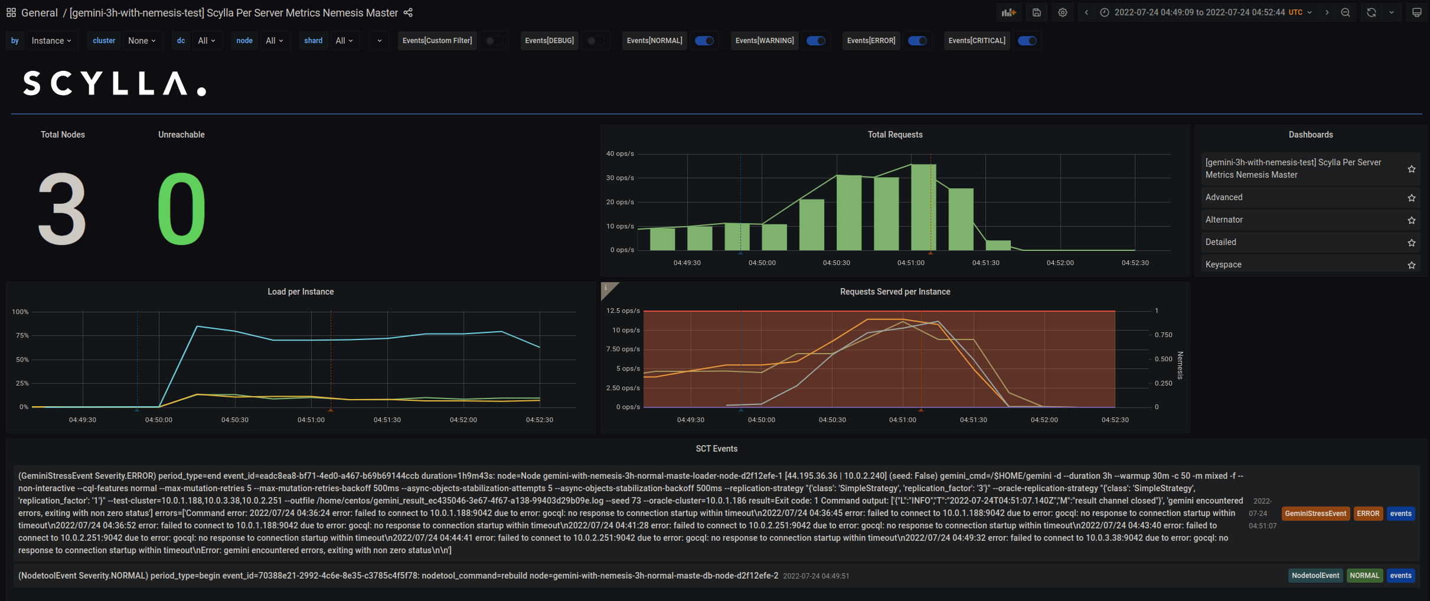Zoom out the time range

(1346, 12)
